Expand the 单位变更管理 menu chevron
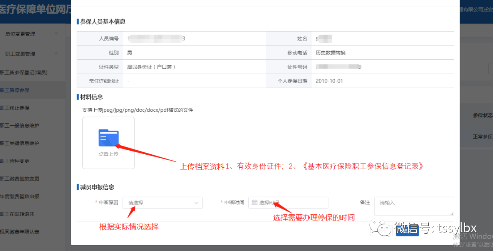493x251 pixels. click(56, 34)
